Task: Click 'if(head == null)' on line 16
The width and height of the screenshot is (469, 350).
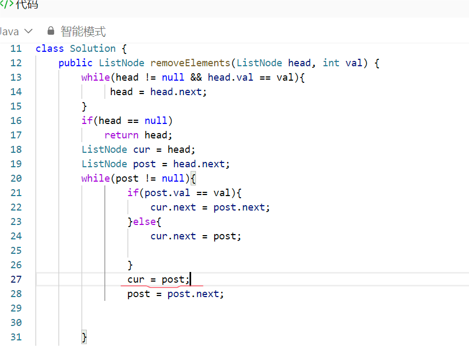Action: [127, 121]
